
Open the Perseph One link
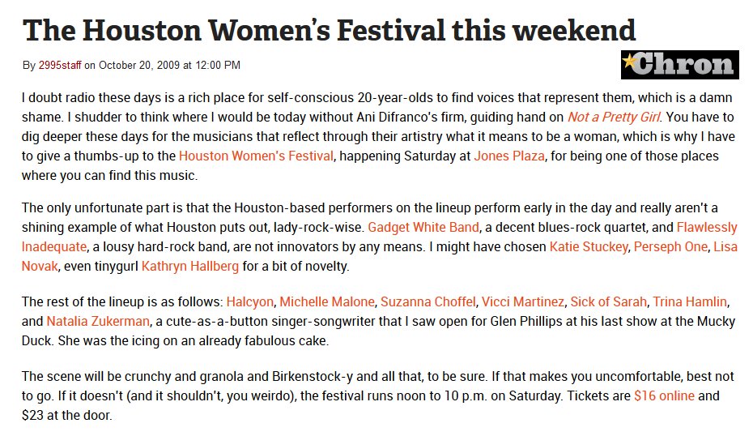[x=670, y=246]
